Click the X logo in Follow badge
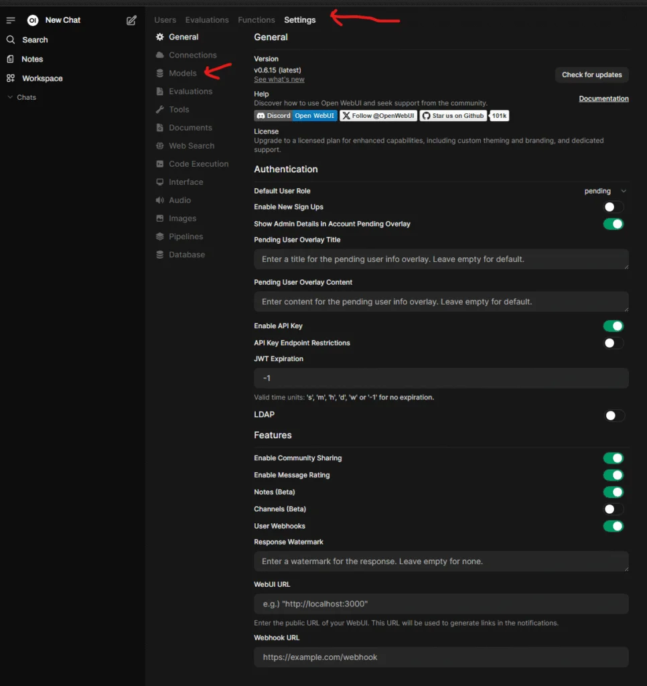647x686 pixels. pyautogui.click(x=346, y=116)
